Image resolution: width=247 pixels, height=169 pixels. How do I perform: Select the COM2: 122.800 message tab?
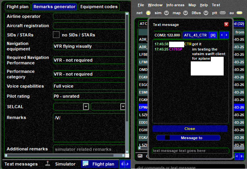point(167,35)
